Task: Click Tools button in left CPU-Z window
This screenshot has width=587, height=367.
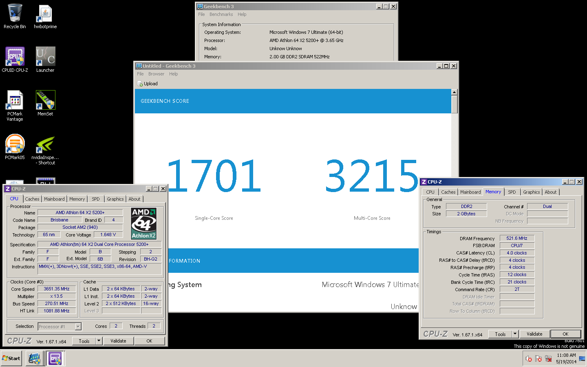Action: pyautogui.click(x=84, y=341)
